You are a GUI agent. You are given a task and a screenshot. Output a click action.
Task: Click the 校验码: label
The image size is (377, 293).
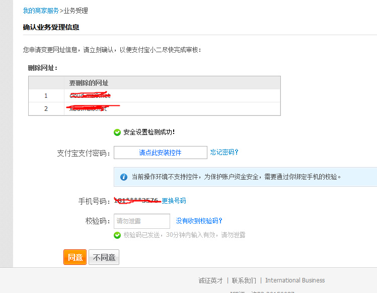point(98,221)
